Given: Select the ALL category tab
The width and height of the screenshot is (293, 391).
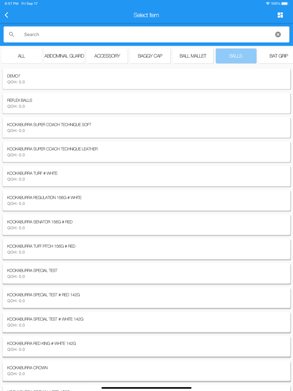Looking at the screenshot, I should 21,56.
